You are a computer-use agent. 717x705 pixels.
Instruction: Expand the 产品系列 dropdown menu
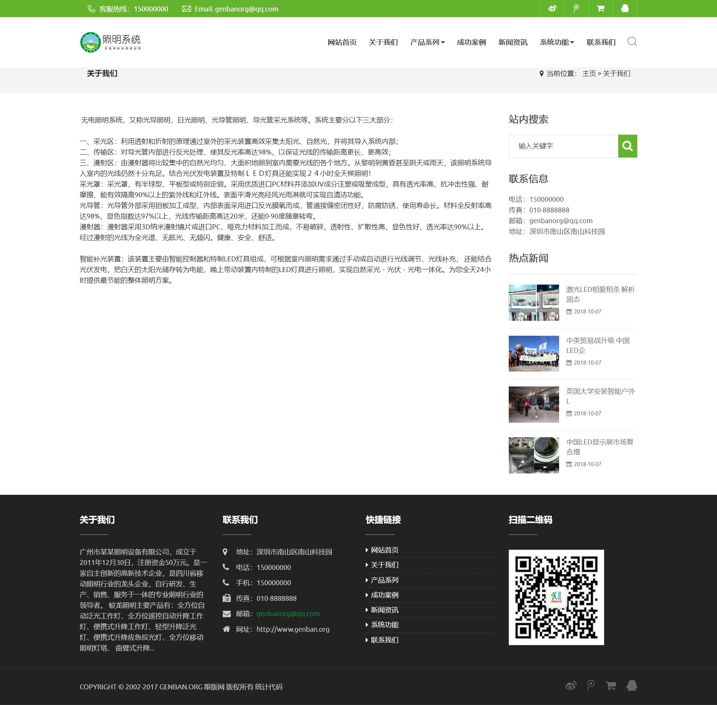pyautogui.click(x=427, y=42)
